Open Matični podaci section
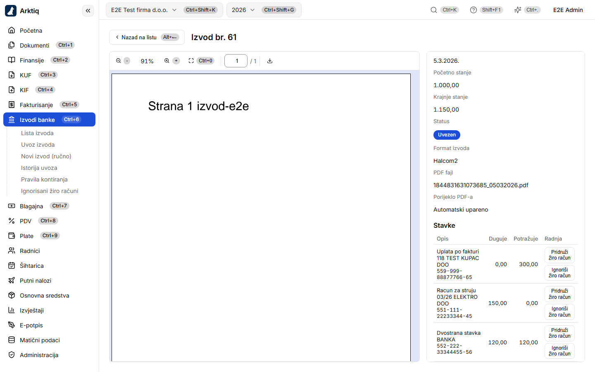This screenshot has height=372, width=595. (x=49, y=340)
